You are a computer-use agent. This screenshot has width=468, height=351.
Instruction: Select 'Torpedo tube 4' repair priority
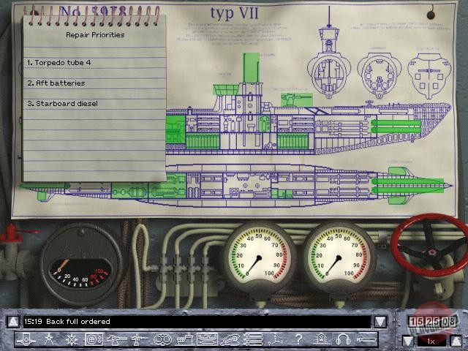click(58, 63)
